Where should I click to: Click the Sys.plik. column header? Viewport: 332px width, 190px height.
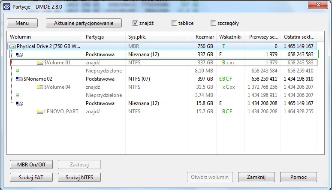tap(157, 36)
